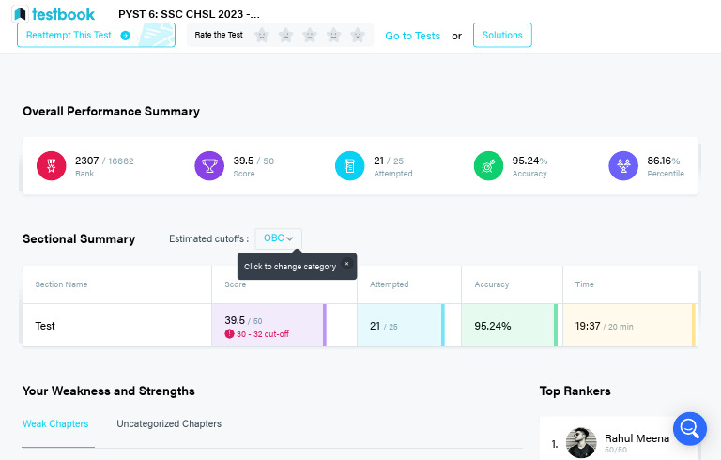
Task: Click Rahul Meena's profile picture
Action: (581, 442)
